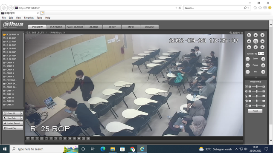Image resolution: width=273 pixels, height=153 pixels.
Task: Pan the camera right with the PTZ arrow
Action: tap(262, 41)
